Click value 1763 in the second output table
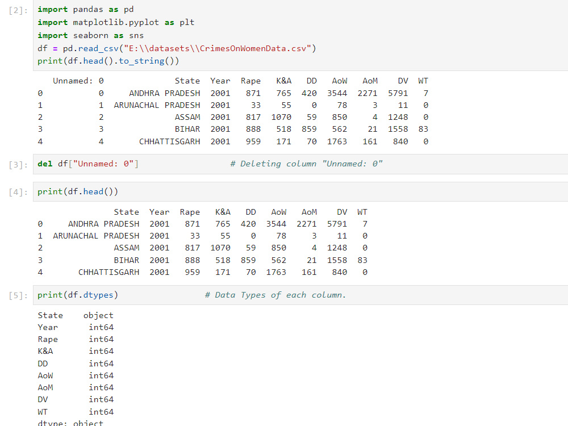The width and height of the screenshot is (568, 426). [276, 272]
